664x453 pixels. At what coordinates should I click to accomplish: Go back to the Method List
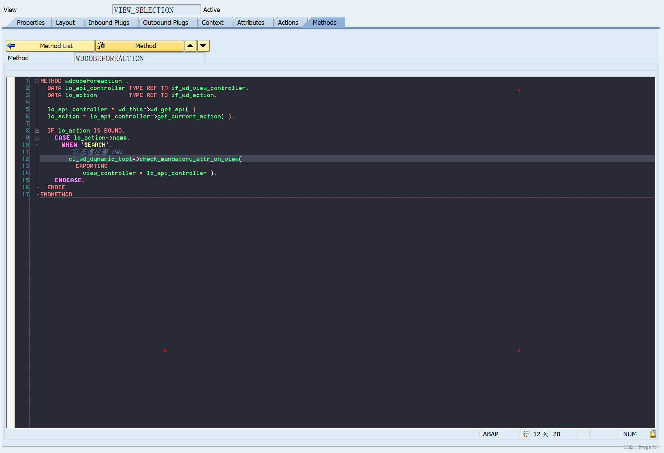[50, 46]
